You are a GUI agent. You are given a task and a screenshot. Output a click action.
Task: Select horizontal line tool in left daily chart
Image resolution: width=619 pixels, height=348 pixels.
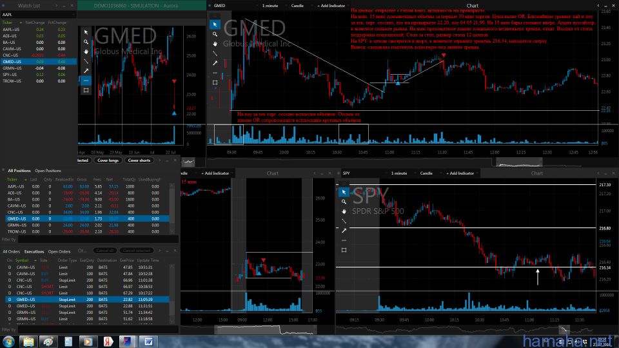(86, 81)
